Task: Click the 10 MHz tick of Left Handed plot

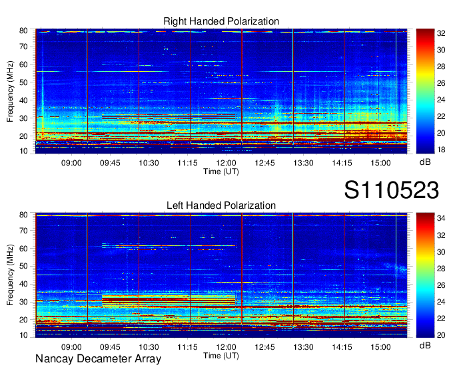Action: pos(23,335)
